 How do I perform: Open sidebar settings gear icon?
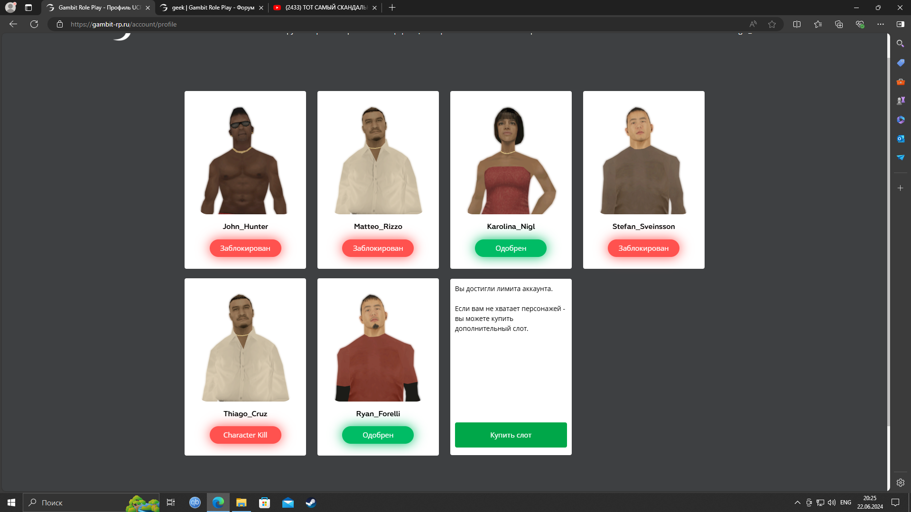pyautogui.click(x=900, y=483)
